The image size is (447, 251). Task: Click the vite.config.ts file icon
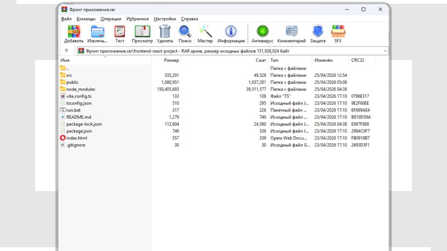[63, 96]
